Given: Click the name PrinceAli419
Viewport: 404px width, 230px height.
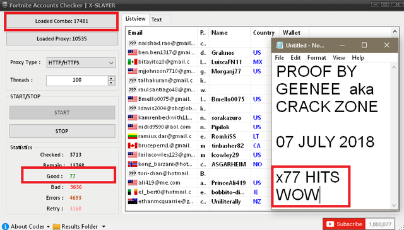Looking at the screenshot, I should click(x=229, y=183).
